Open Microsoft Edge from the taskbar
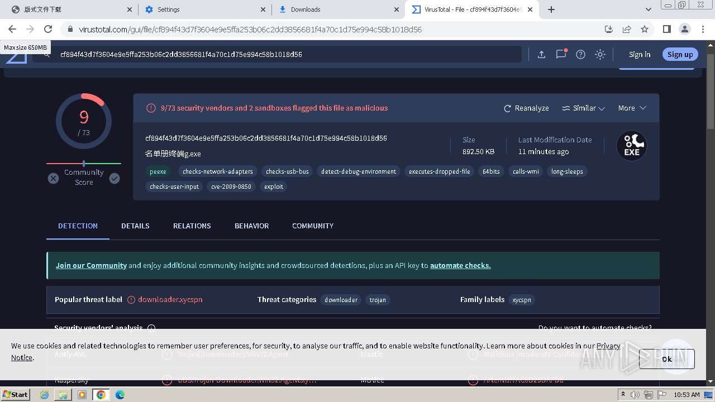This screenshot has height=402, width=715. pos(120,395)
